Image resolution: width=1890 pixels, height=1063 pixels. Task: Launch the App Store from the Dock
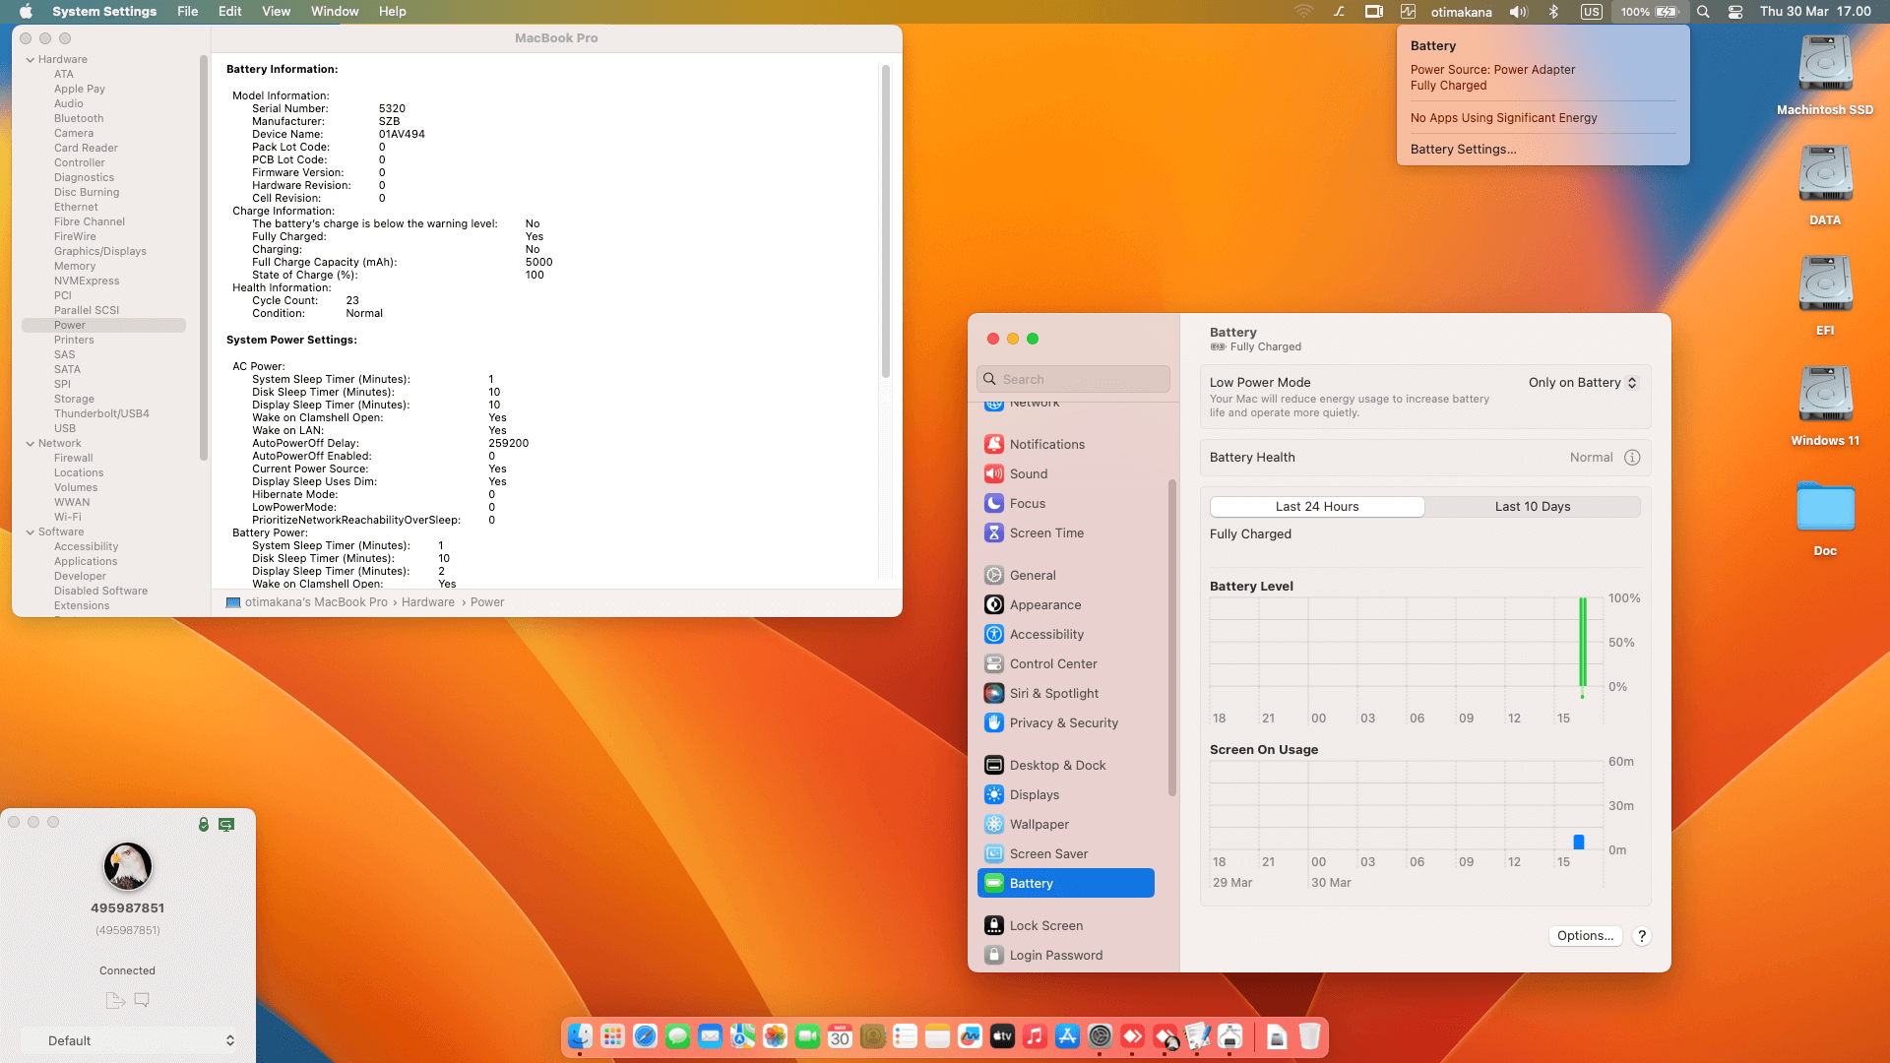pyautogui.click(x=1067, y=1036)
